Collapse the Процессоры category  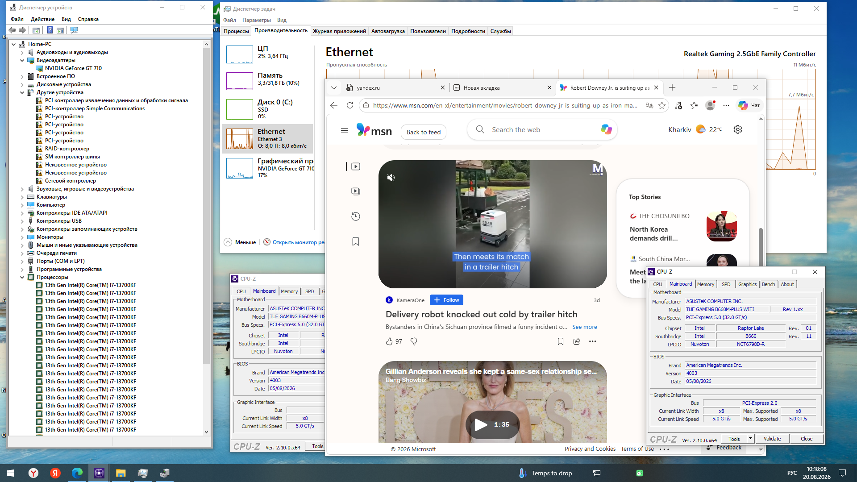(22, 277)
